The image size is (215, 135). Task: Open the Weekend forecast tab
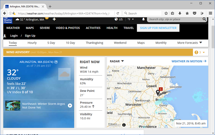pyautogui.click(x=120, y=43)
